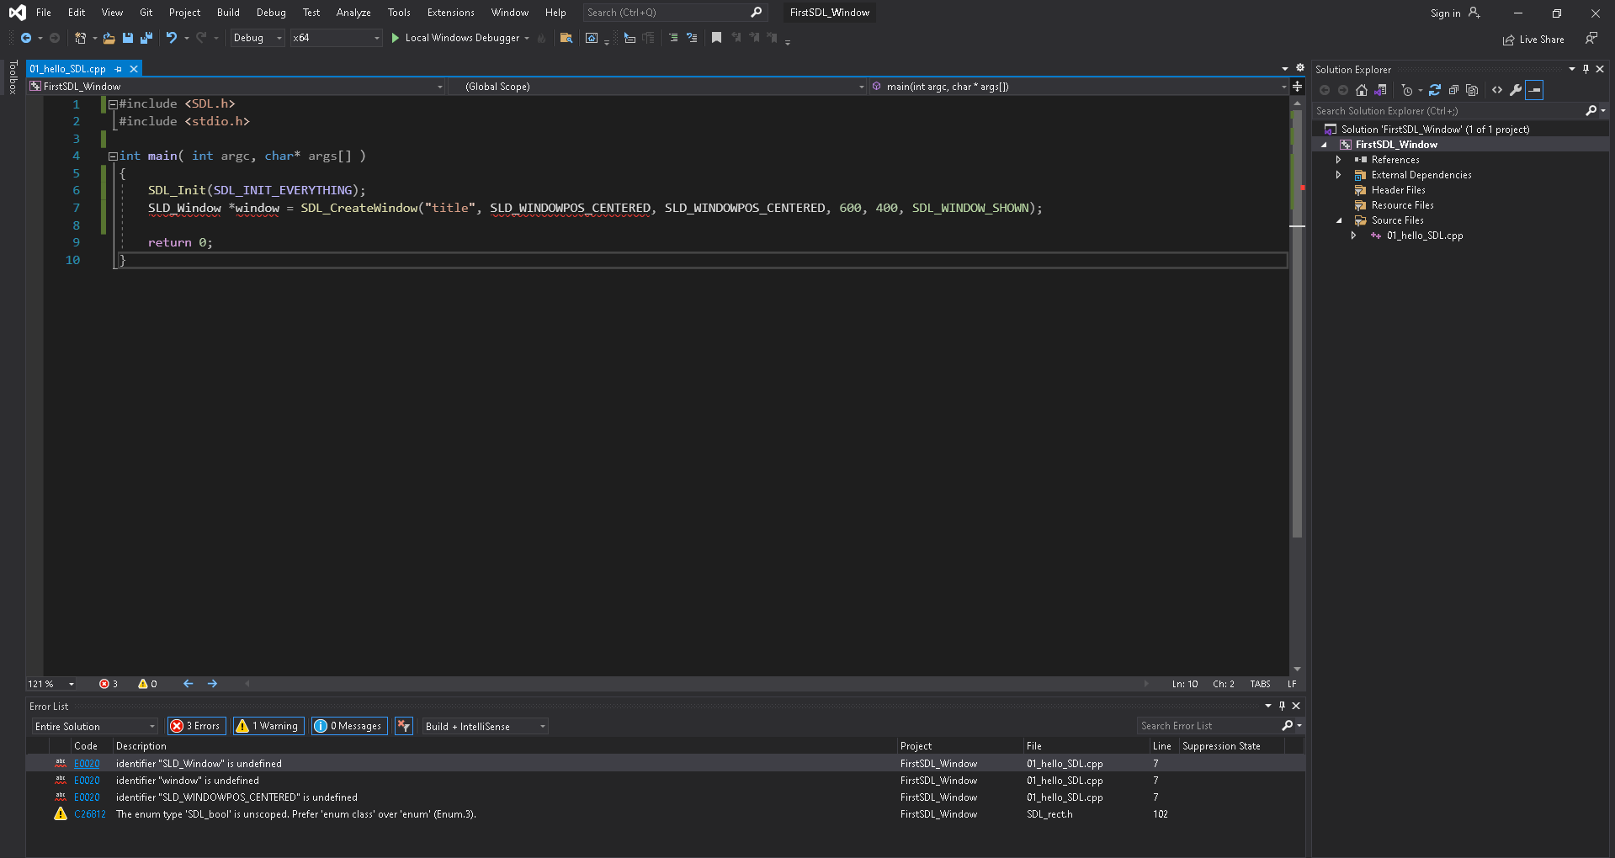The height and width of the screenshot is (858, 1615).
Task: Open the Extensions menu
Action: tap(450, 13)
